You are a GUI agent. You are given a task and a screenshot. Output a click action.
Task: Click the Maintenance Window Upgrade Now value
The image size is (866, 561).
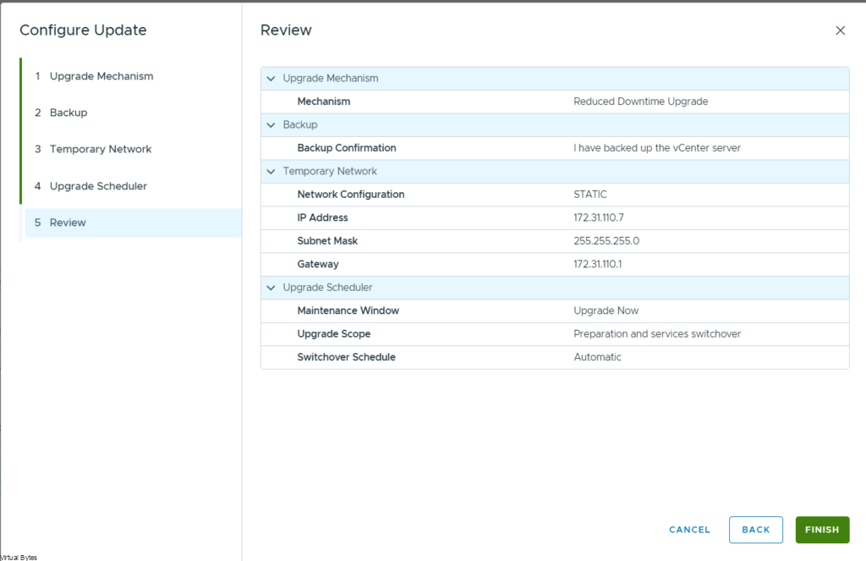click(606, 311)
